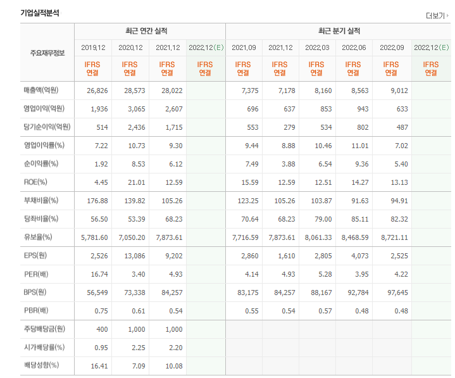
Task: Click the 8,721.11 reserve ratio value
Action: tap(394, 238)
